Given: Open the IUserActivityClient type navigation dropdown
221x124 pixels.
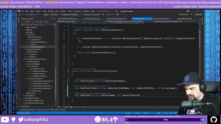Looking at the screenshot, I should tap(129, 21).
